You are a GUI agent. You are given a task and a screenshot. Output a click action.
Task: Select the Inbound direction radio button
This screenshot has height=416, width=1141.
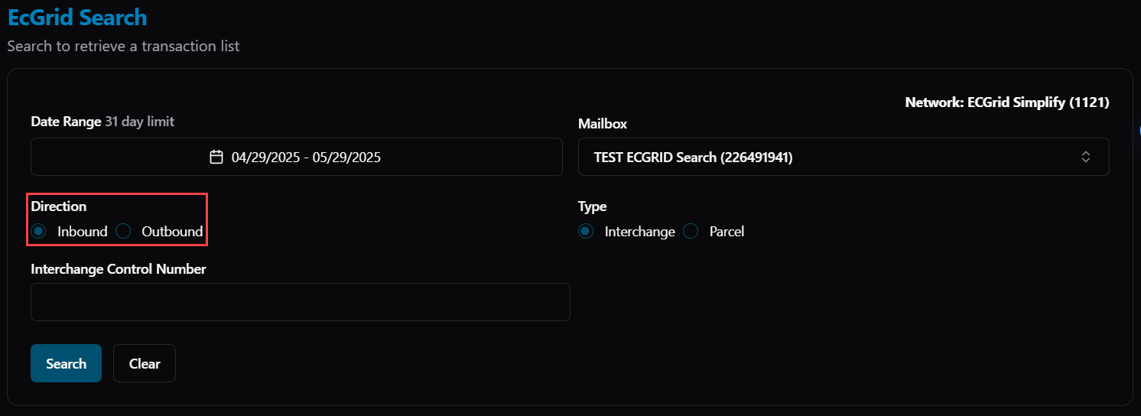tap(39, 231)
